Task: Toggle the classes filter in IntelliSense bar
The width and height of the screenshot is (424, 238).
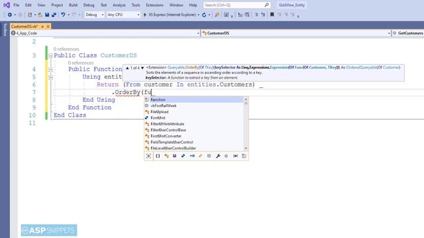Action: [x=166, y=156]
